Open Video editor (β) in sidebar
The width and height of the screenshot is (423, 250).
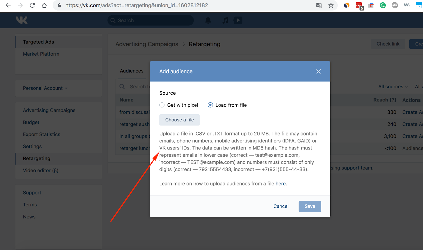pyautogui.click(x=41, y=171)
